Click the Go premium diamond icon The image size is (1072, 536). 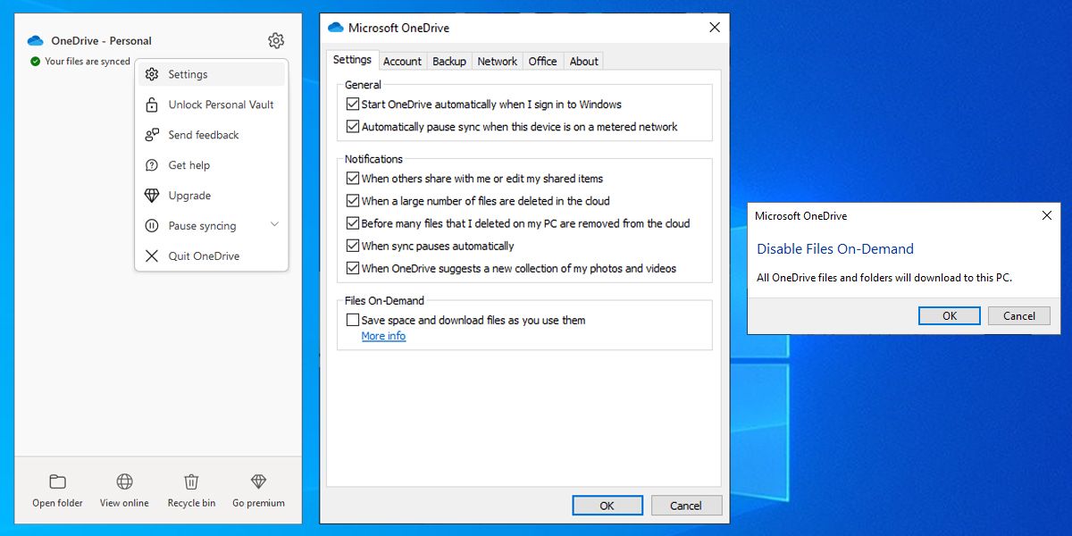pos(258,482)
